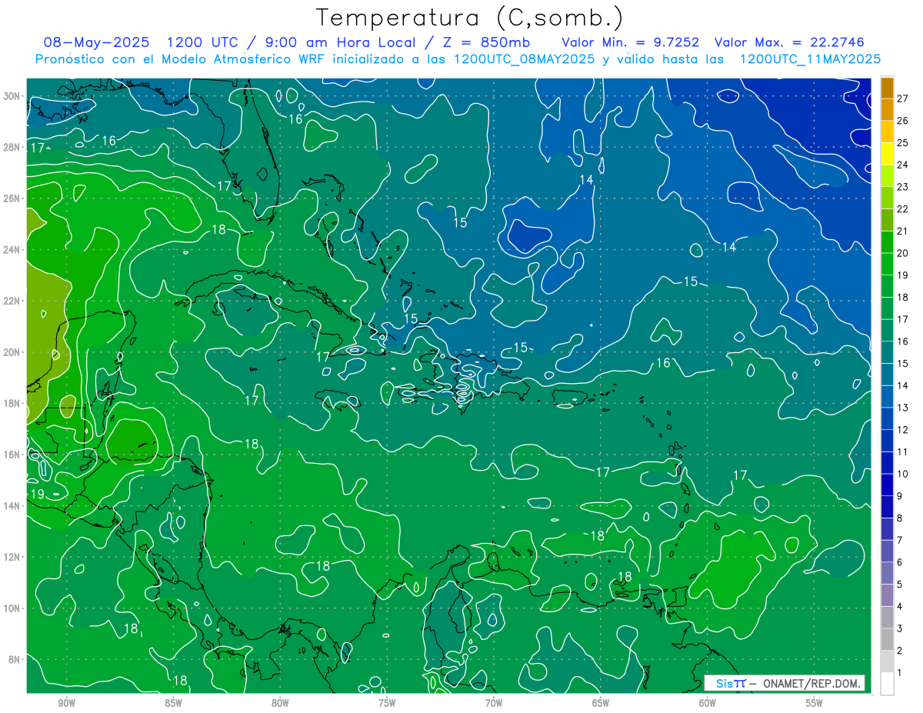
Task: Select the 'Z = 850mb' level text
Action: pos(487,42)
